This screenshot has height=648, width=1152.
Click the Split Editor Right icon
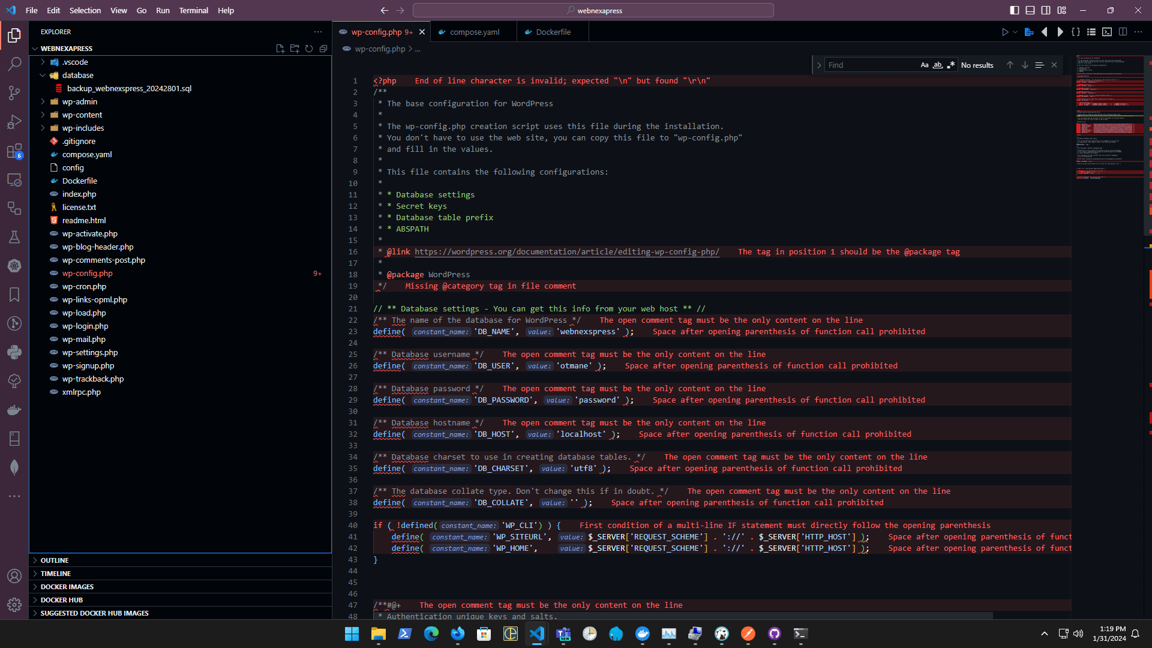tap(1123, 32)
